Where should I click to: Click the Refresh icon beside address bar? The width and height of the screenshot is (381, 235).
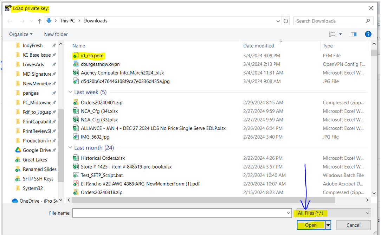pos(286,21)
